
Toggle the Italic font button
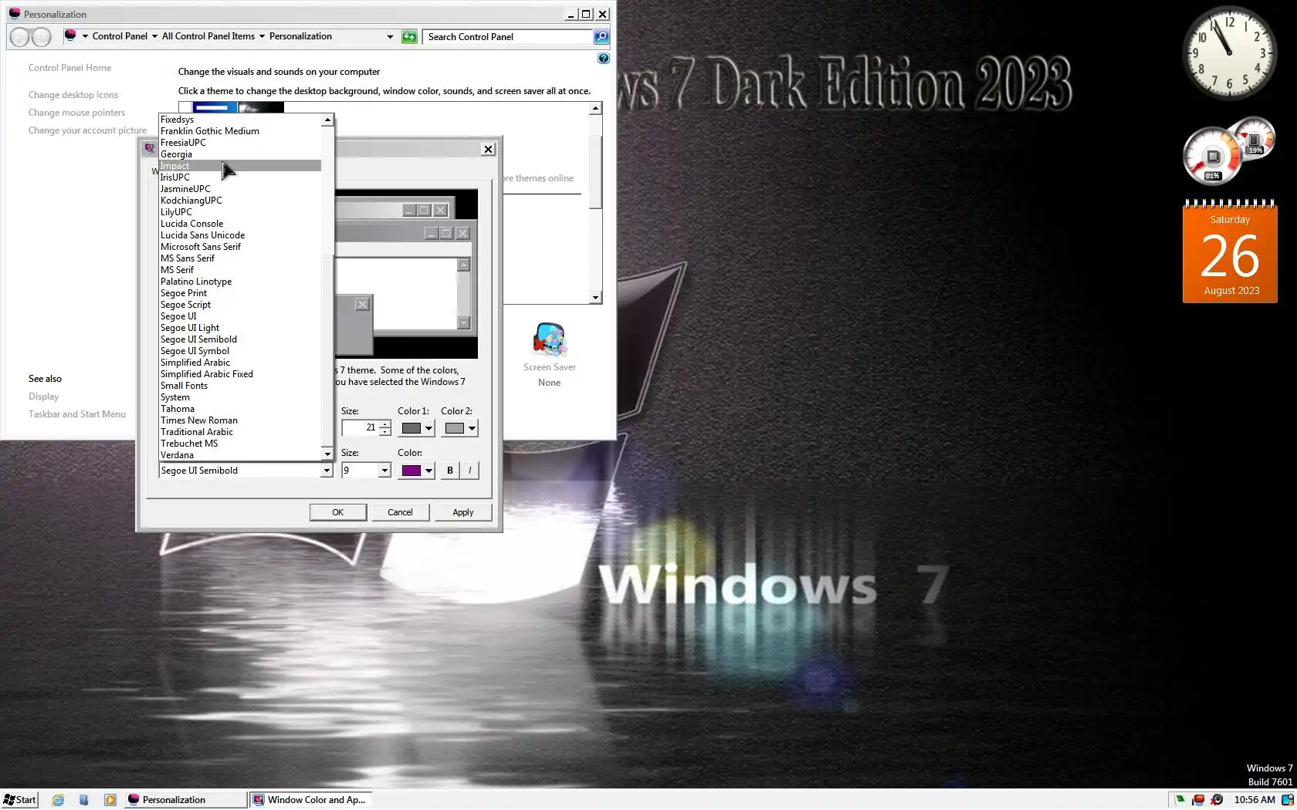pos(469,471)
